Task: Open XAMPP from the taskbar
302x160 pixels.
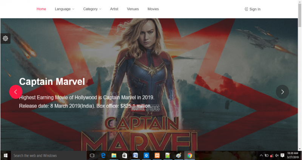Action: pyautogui.click(x=157, y=155)
